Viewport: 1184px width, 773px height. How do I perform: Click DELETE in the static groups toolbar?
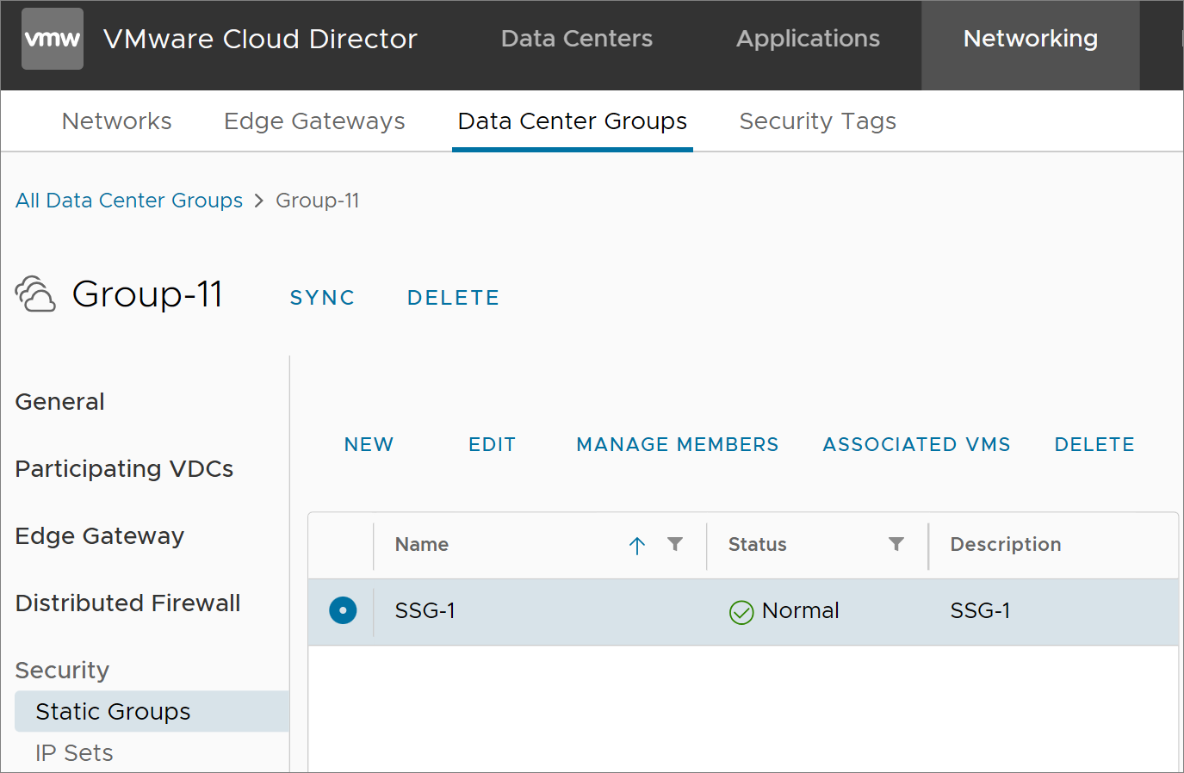(x=1094, y=445)
